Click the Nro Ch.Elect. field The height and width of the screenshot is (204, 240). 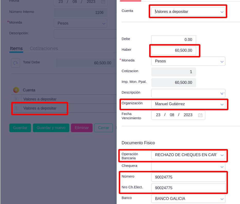click(188, 188)
